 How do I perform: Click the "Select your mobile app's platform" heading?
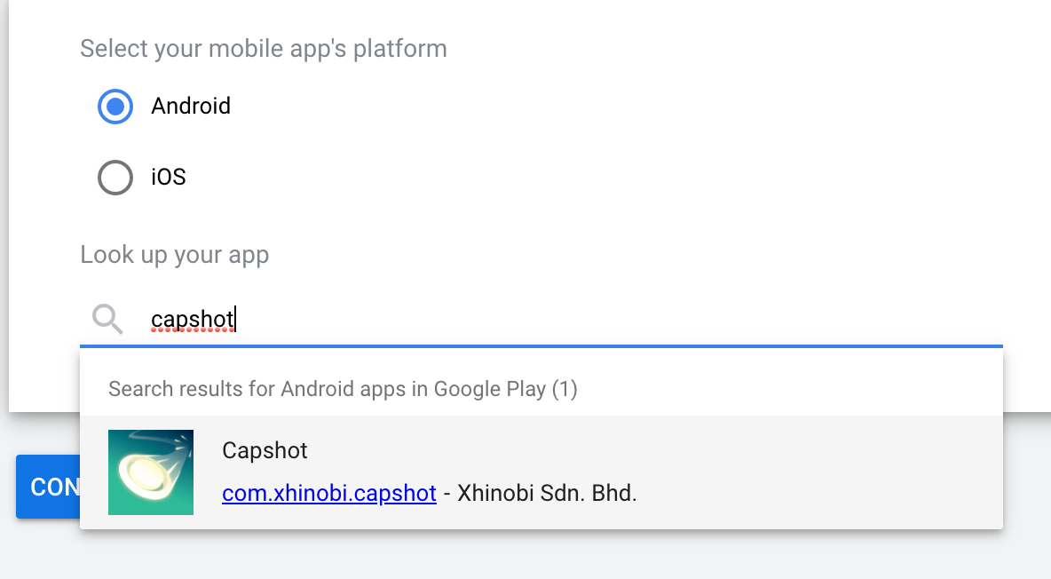264,49
